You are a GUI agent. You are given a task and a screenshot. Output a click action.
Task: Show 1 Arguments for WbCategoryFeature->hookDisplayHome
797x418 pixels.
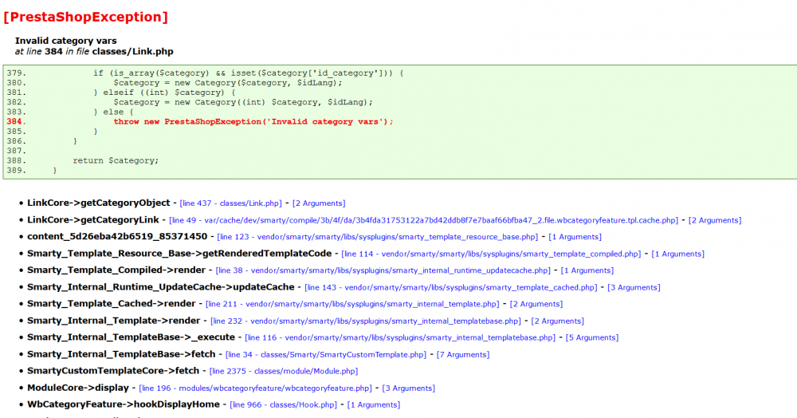374,404
